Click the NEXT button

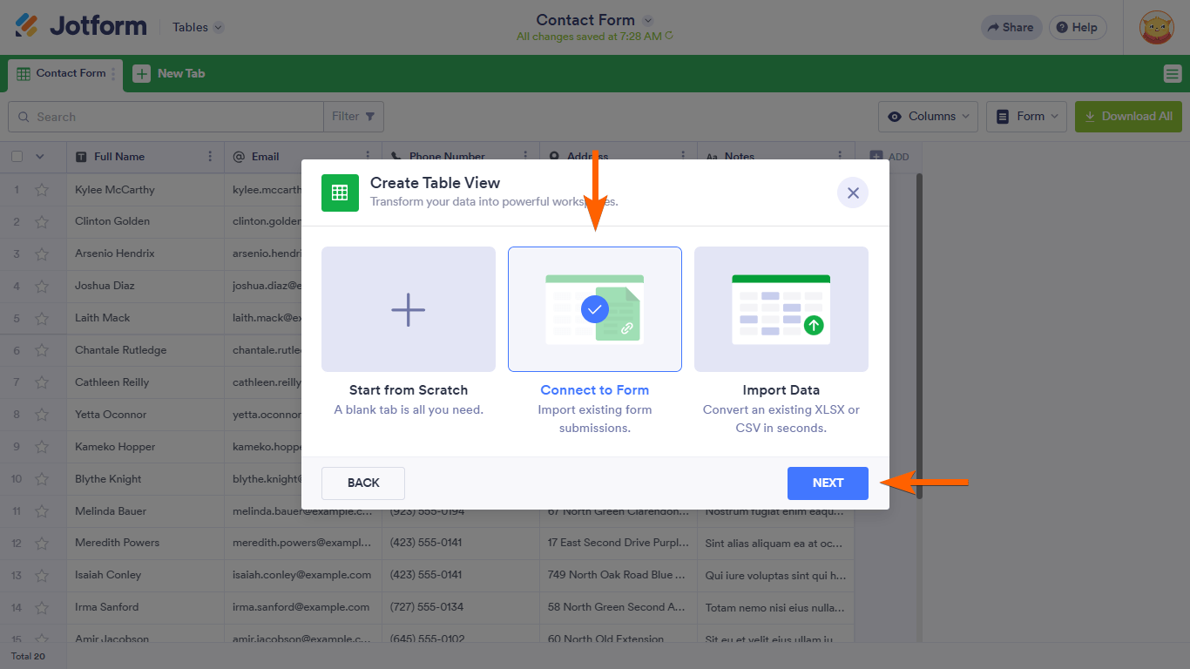(828, 483)
